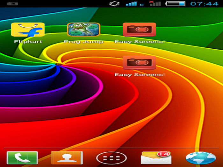The height and width of the screenshot is (167, 223).
Task: Click the lower Easy Screenshot text label
Action: [139, 75]
